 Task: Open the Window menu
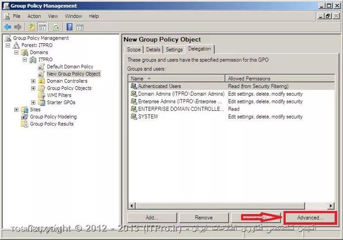coord(73,16)
